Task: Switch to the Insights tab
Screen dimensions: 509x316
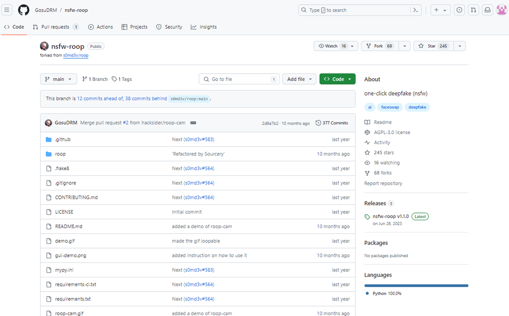Action: click(x=204, y=27)
